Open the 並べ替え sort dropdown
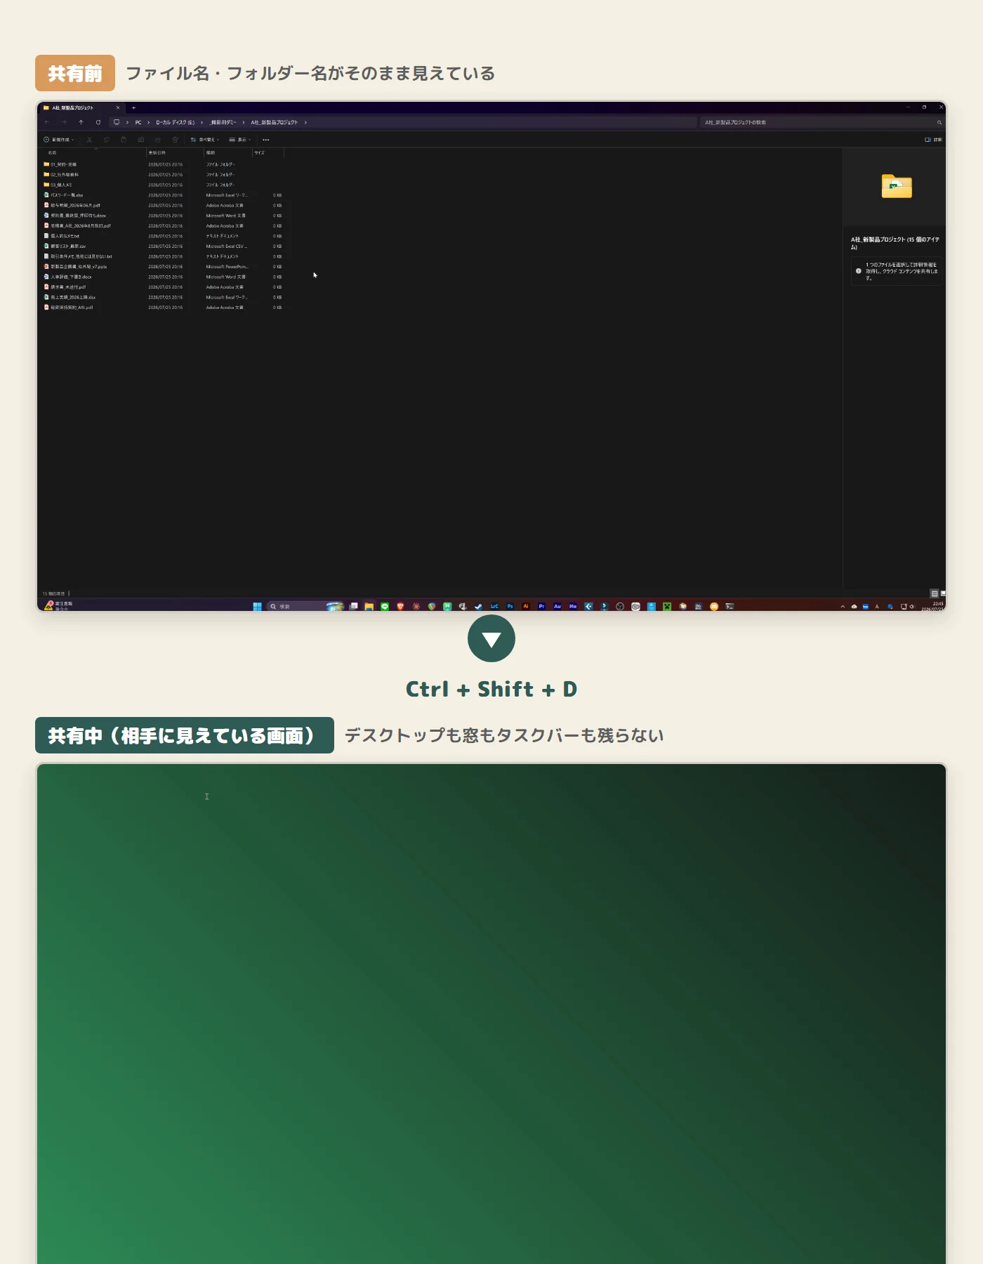Viewport: 983px width, 1264px height. pyautogui.click(x=205, y=140)
